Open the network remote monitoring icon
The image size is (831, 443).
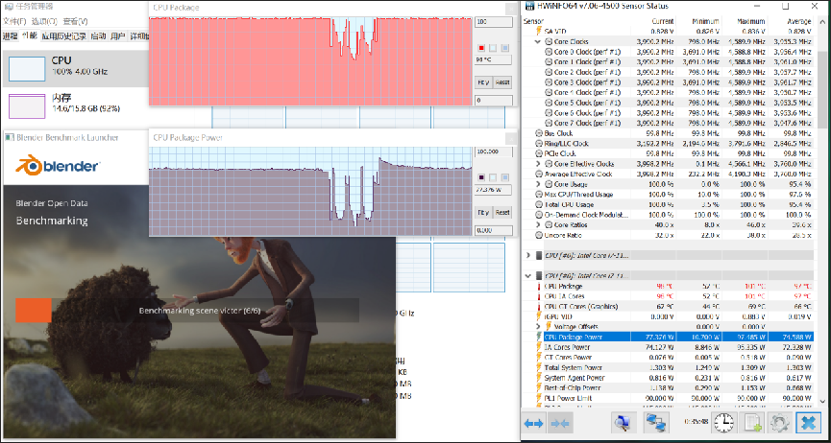pos(657,423)
